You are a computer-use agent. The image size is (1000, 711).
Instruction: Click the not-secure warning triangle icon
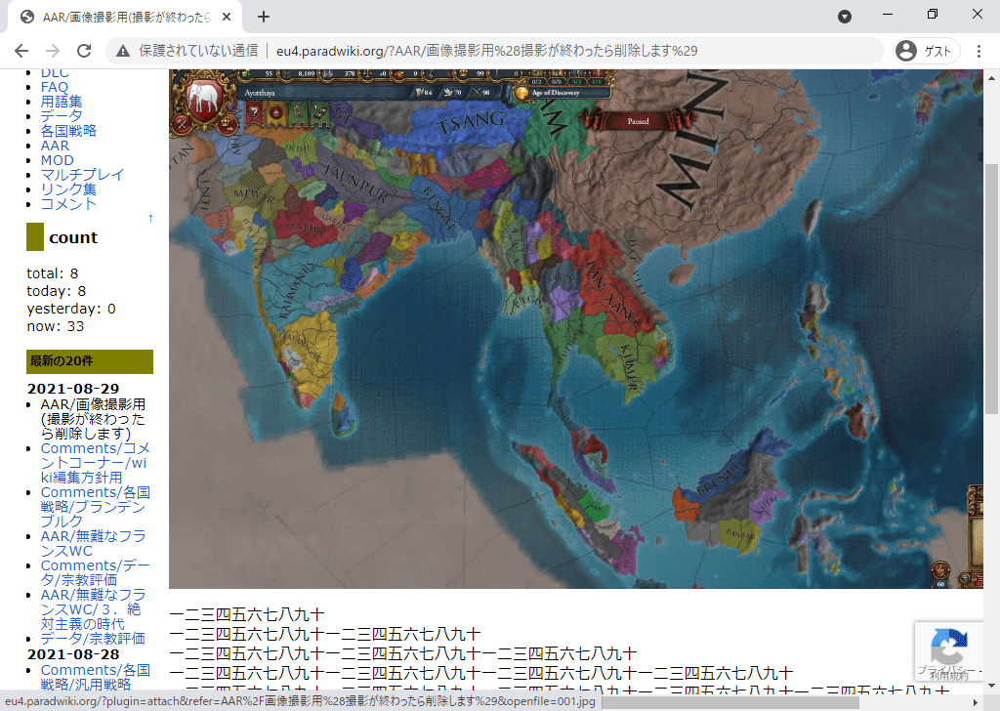point(123,51)
